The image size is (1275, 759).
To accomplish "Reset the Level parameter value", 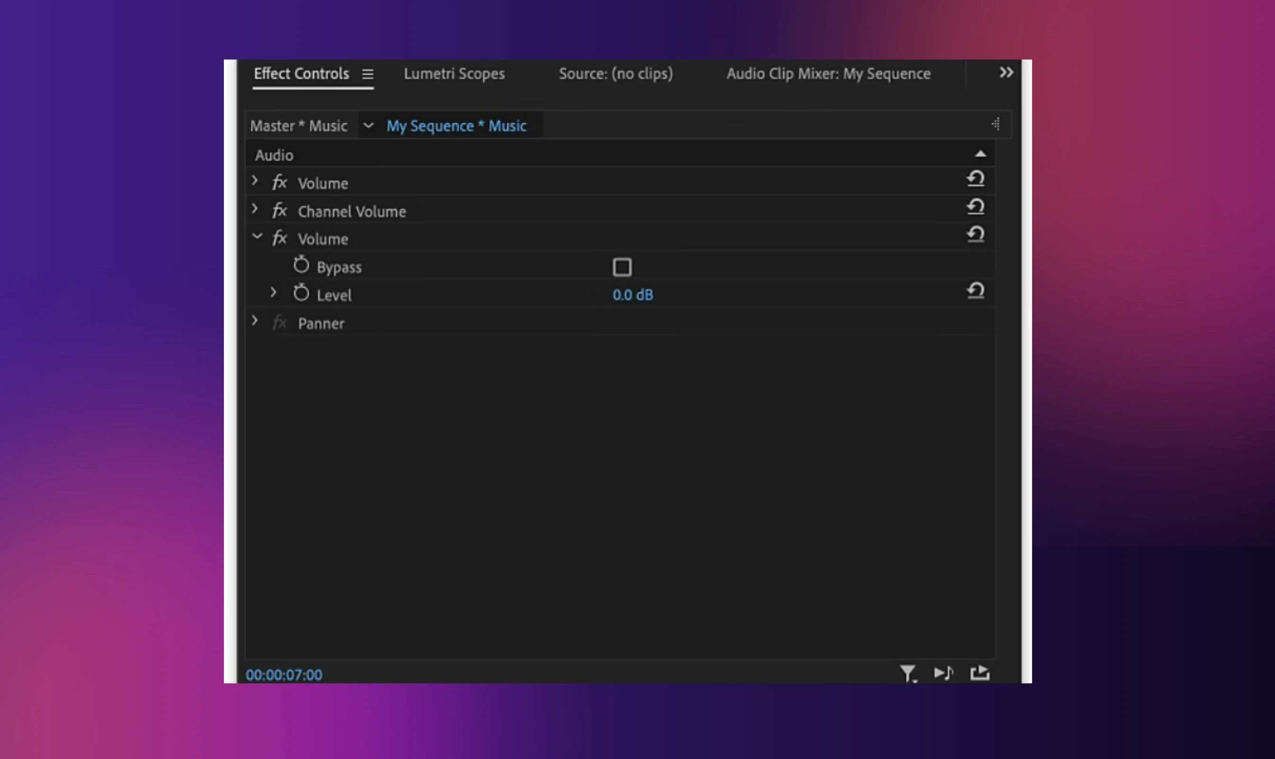I will [975, 290].
